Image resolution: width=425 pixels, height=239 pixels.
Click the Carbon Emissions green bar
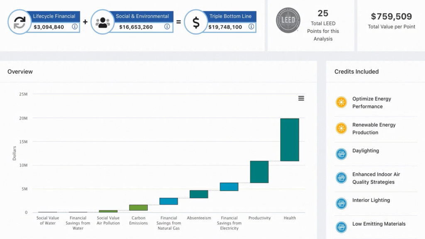point(139,207)
